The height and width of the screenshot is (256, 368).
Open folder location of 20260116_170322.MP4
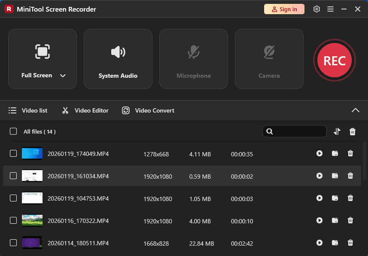pos(335,220)
